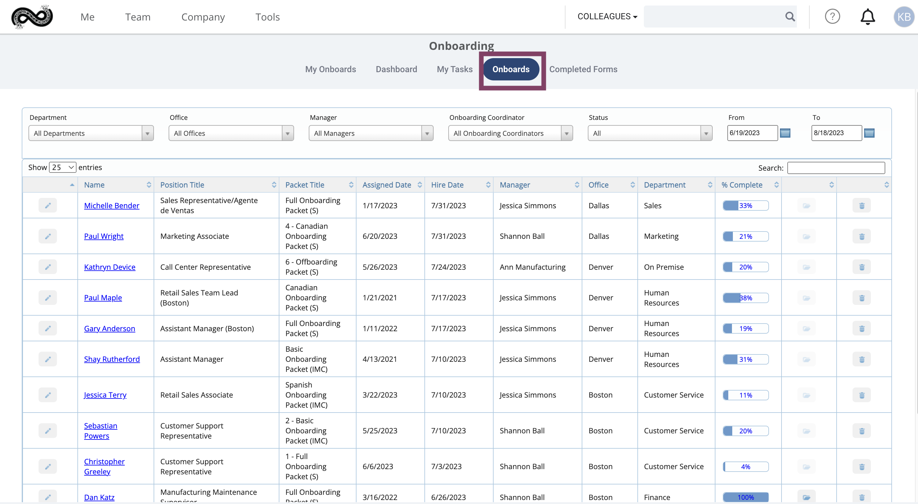918x504 pixels.
Task: Open Jessica Terry's profile link
Action: click(105, 395)
